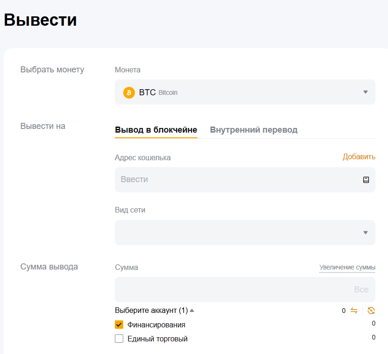Click the Единый торговый account label text
The width and height of the screenshot is (388, 354).
pyautogui.click(x=158, y=339)
